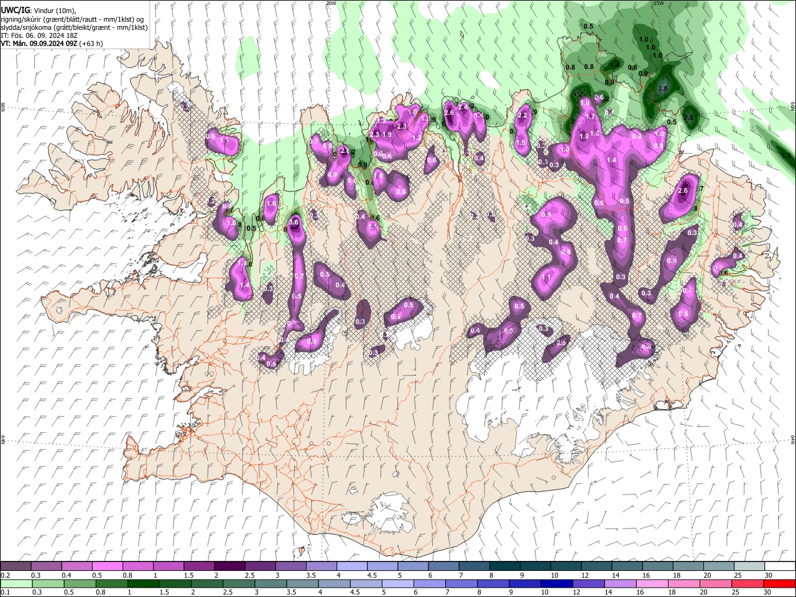Pick the magenta-purple 1.5–2 upper legend swatch
The height and width of the screenshot is (597, 796).
pos(199,566)
